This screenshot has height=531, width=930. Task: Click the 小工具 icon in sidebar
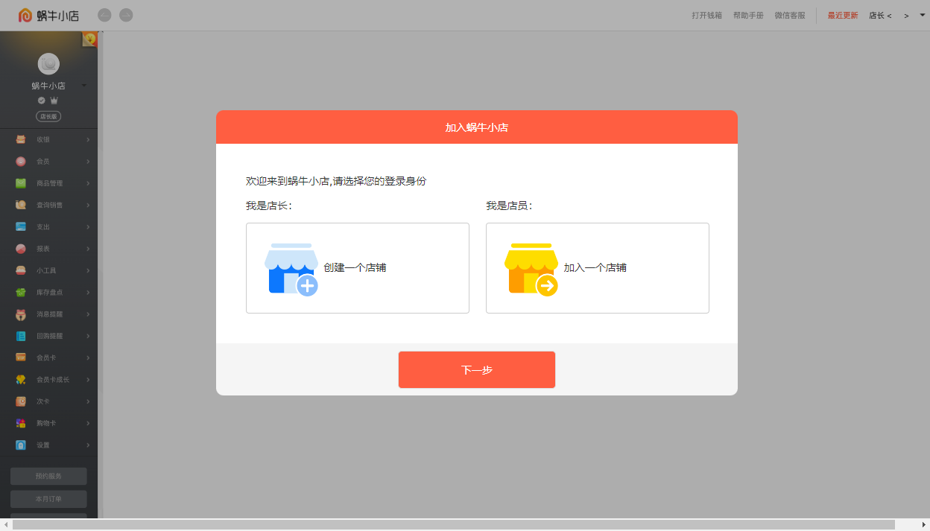tap(21, 270)
